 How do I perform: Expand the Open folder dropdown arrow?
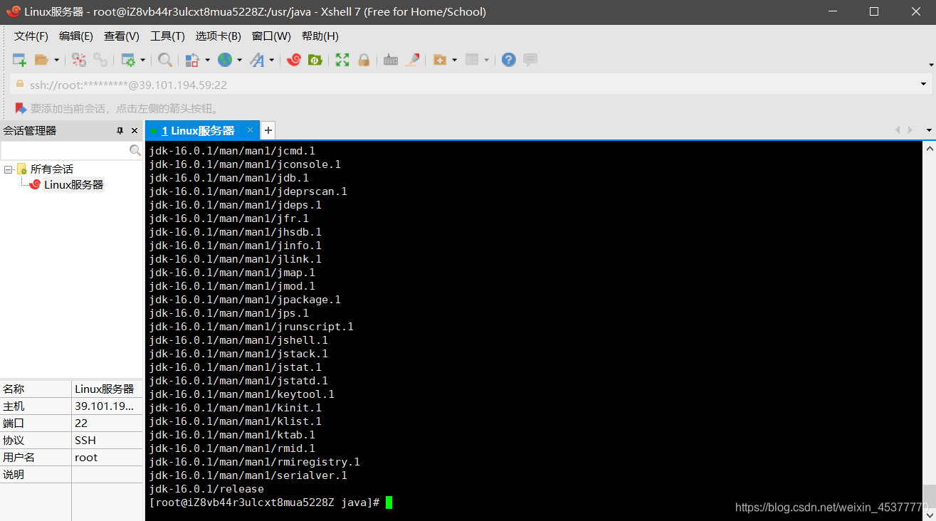[x=57, y=60]
